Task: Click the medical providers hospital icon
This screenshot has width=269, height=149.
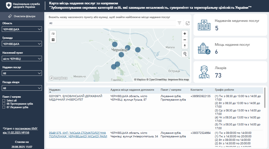Action: pyautogui.click(x=204, y=25)
